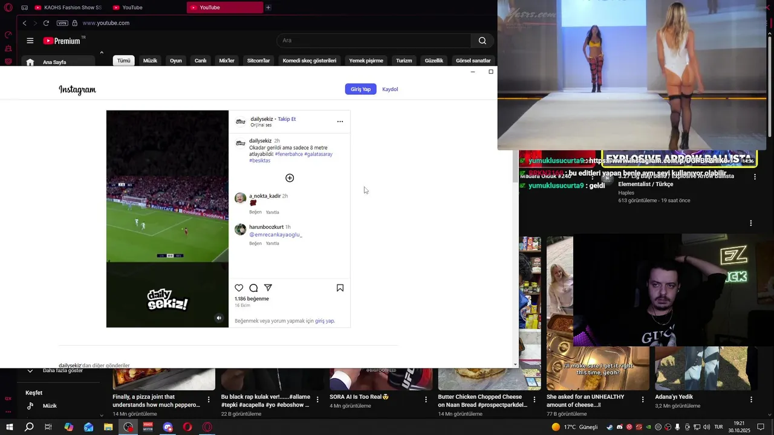Viewport: 774px width, 435px height.
Task: Load more comments with plus circle
Action: 290,178
